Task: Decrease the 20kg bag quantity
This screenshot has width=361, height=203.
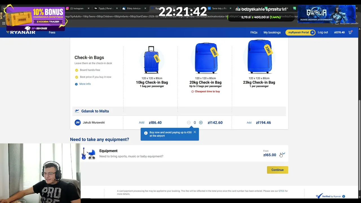Action: point(189,123)
